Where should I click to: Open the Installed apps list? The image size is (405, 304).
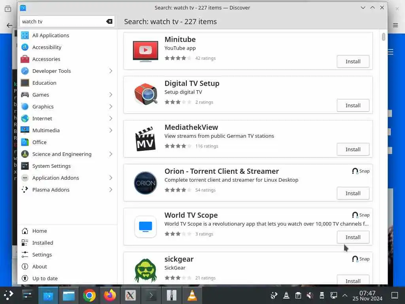67,243
